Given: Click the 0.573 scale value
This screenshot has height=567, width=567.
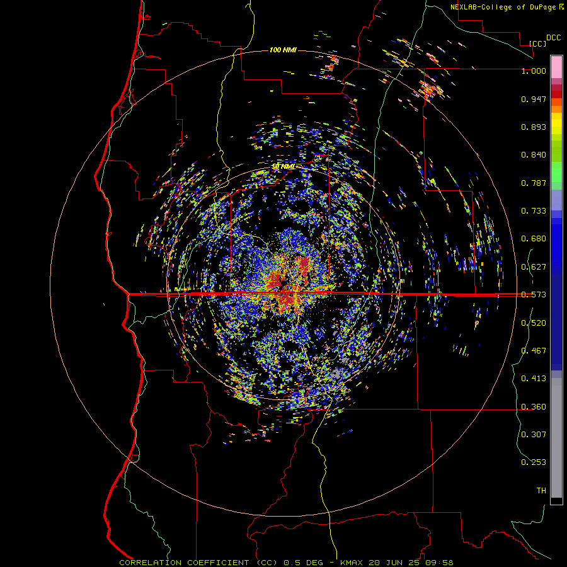Looking at the screenshot, I should click(534, 295).
